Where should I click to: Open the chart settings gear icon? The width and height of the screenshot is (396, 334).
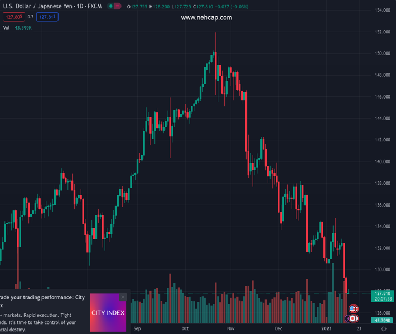[384, 329]
